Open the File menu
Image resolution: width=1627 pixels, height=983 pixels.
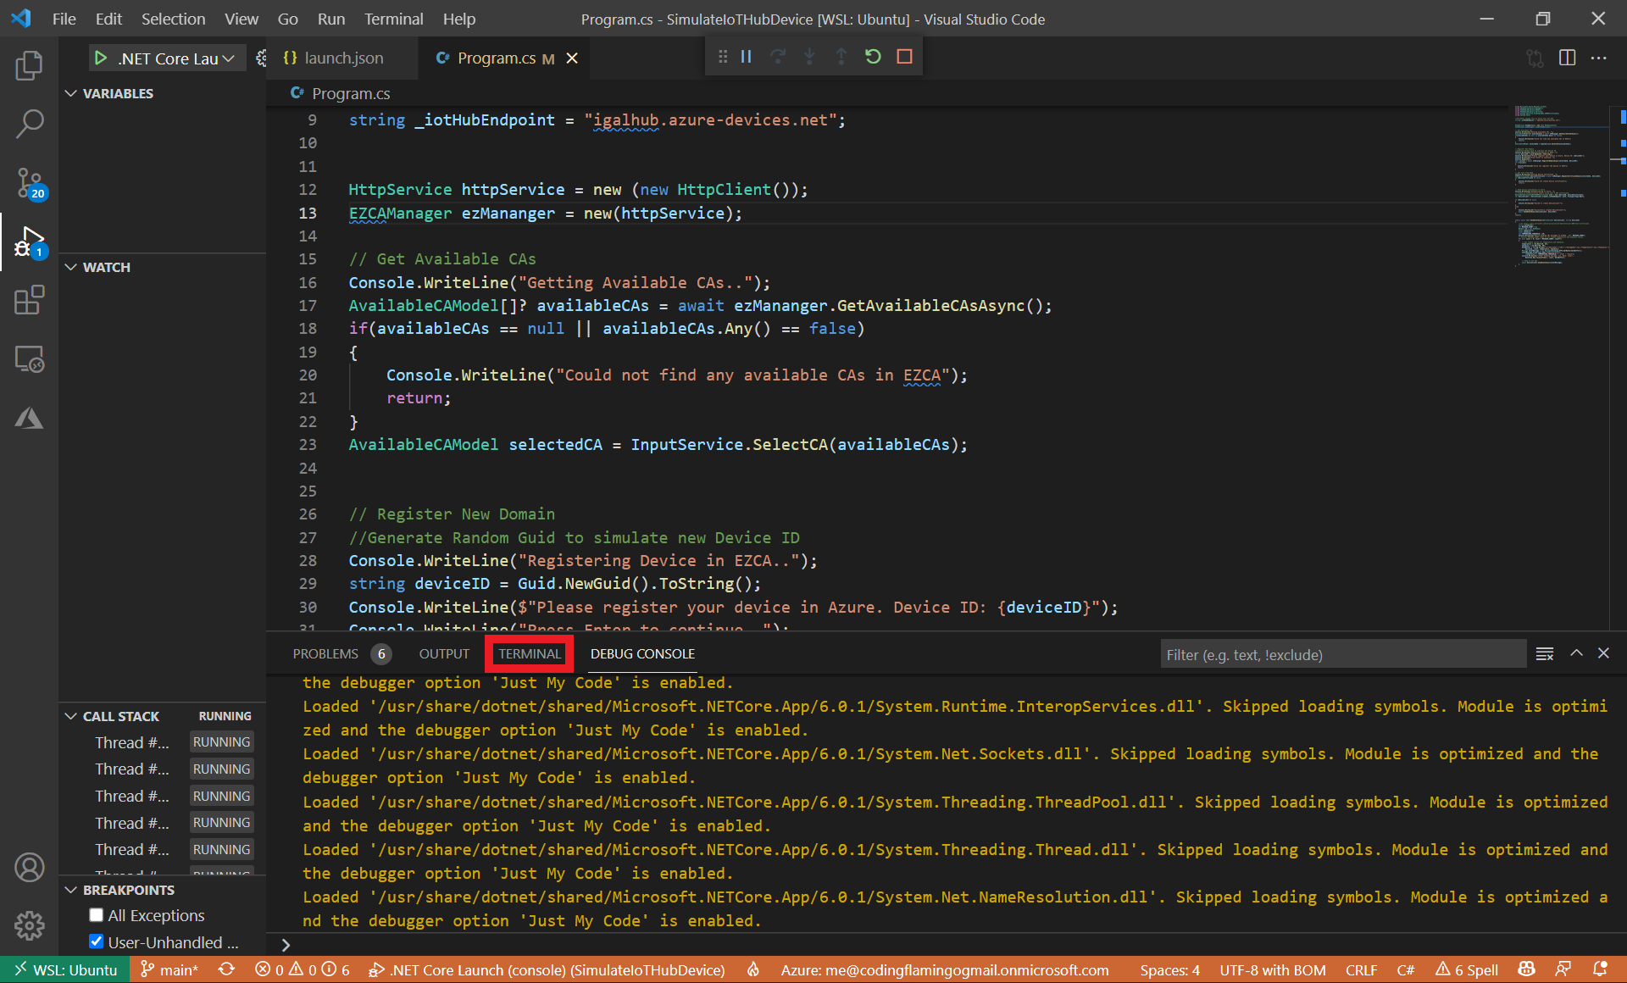click(x=64, y=19)
